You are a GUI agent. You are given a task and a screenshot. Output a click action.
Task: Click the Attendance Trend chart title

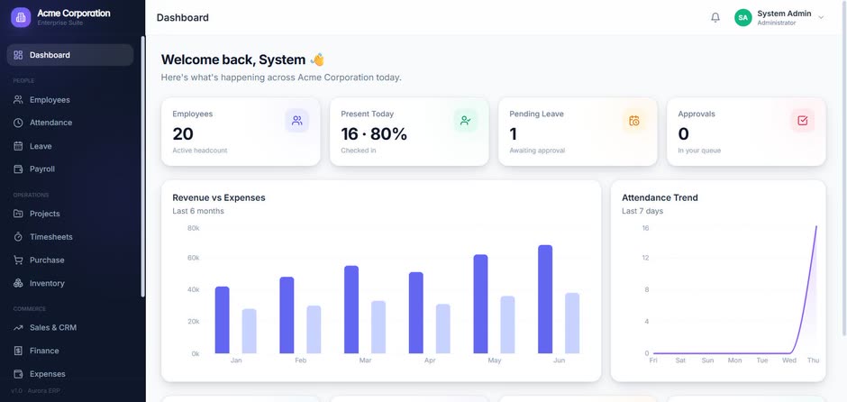660,197
